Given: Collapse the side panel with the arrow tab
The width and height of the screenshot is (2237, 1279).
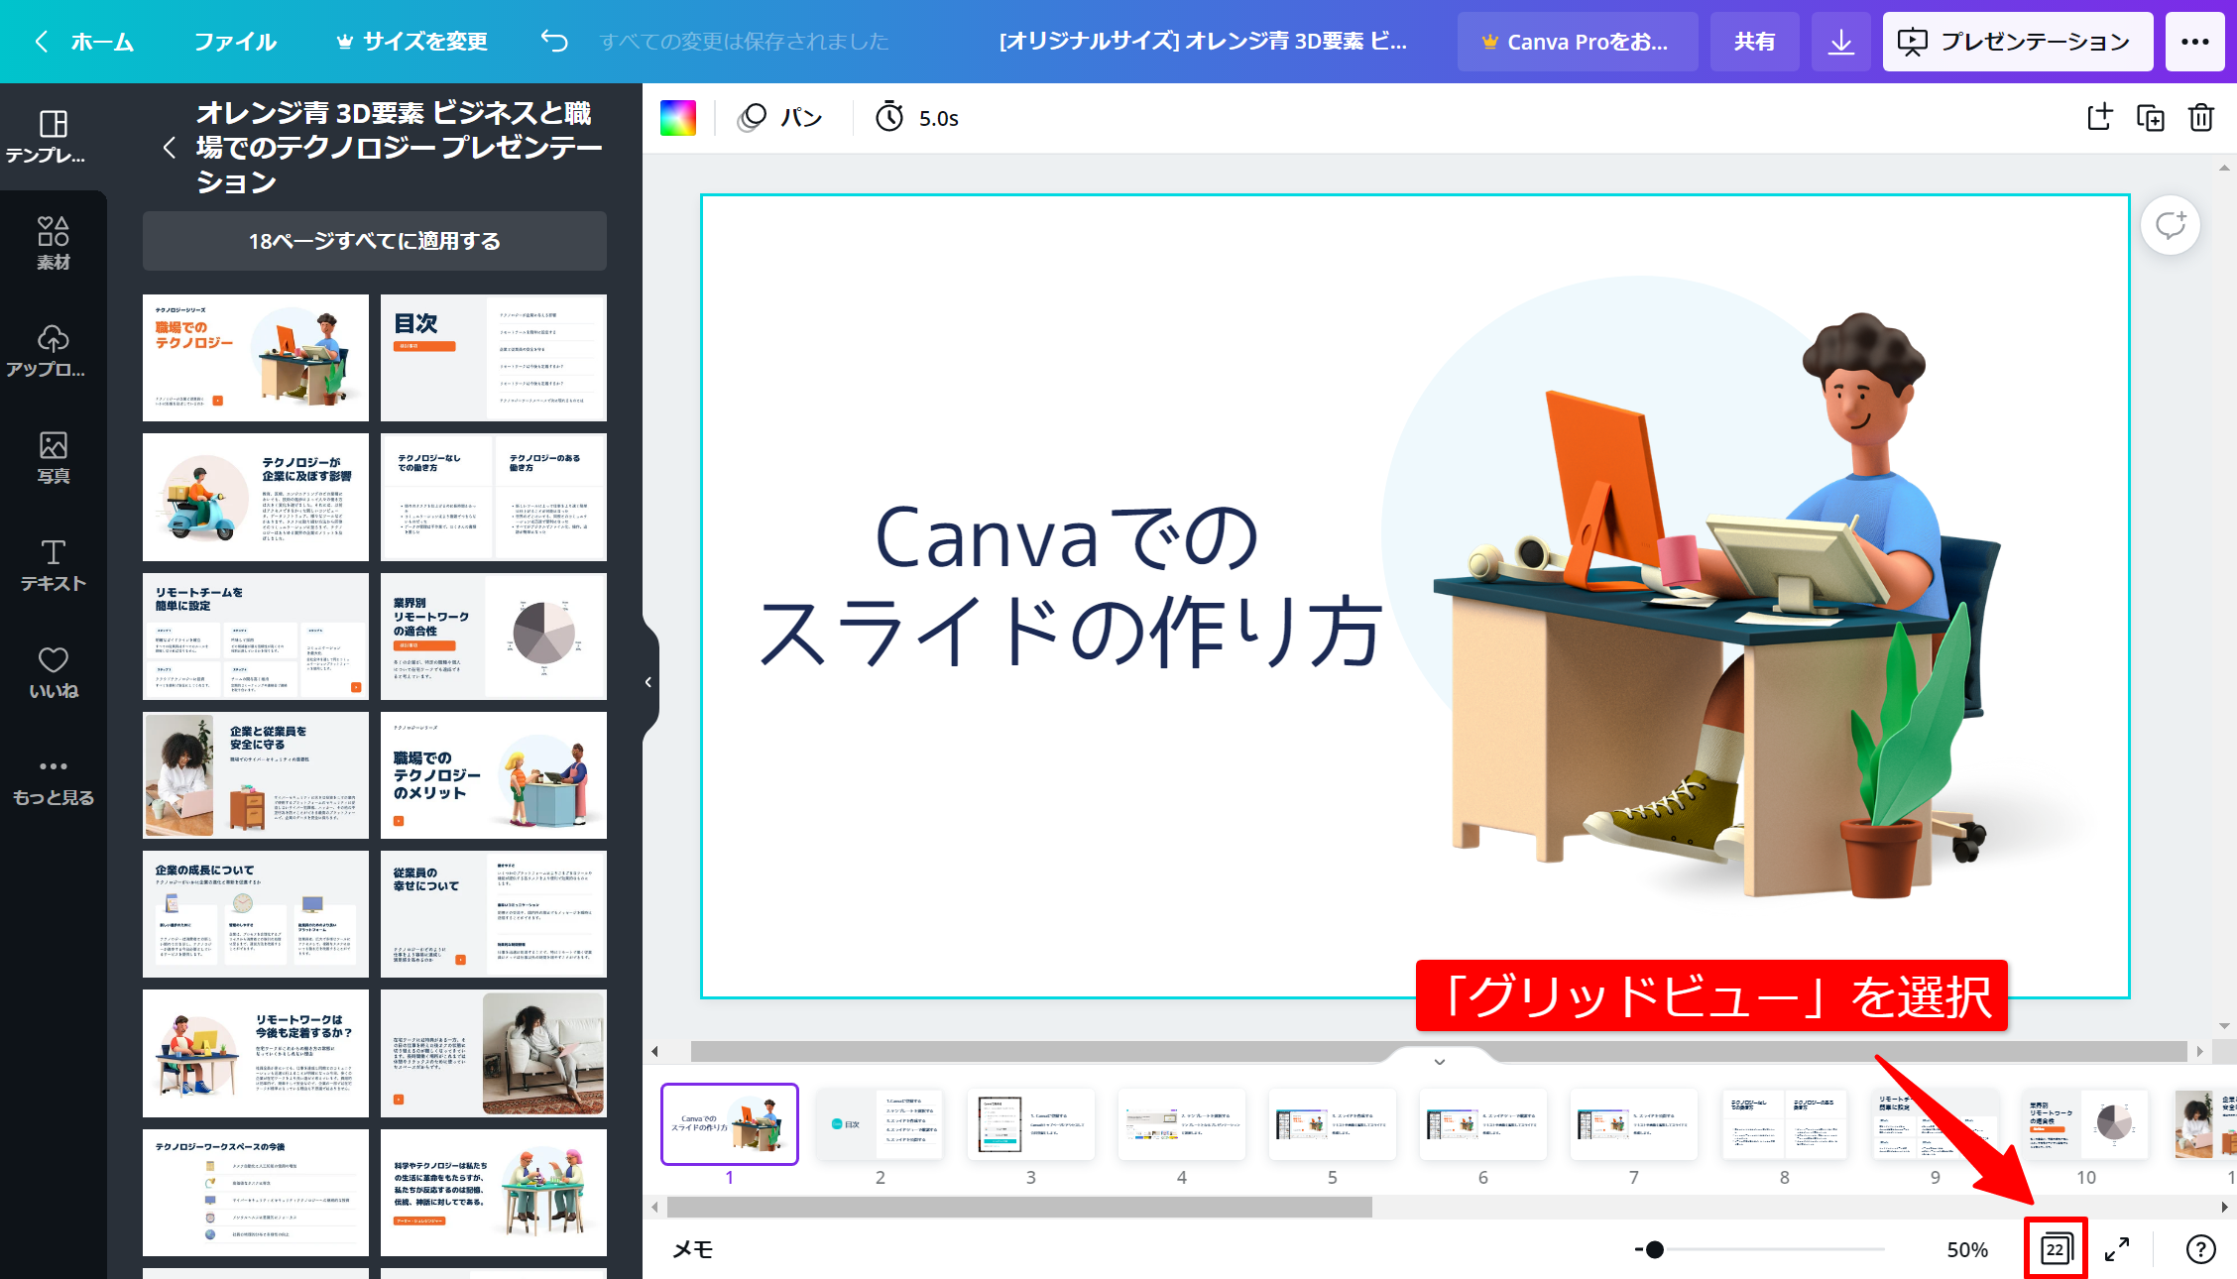Looking at the screenshot, I should (648, 682).
